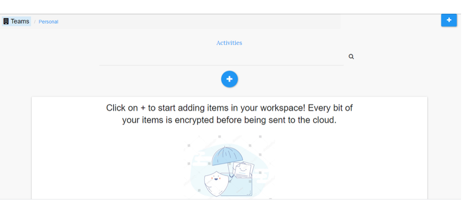Focus the search input field

pos(221,57)
